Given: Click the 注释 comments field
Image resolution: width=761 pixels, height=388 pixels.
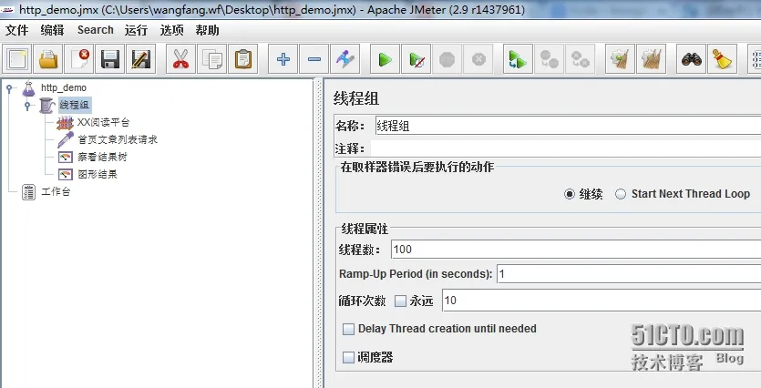Looking at the screenshot, I should (565, 148).
